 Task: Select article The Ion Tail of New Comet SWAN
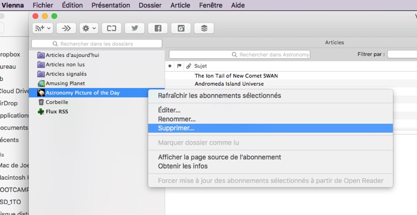point(236,76)
